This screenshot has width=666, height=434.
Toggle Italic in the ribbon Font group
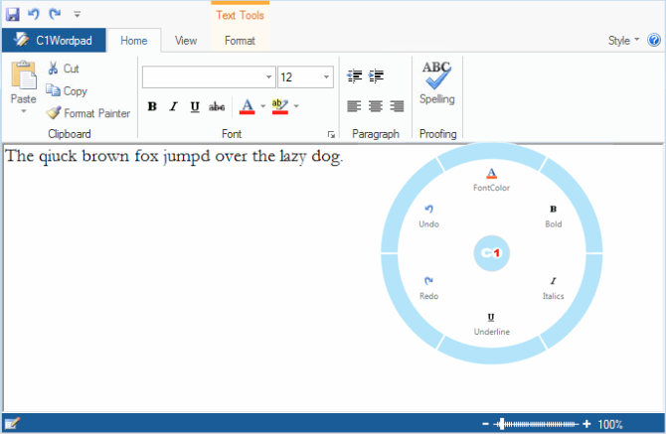[173, 106]
